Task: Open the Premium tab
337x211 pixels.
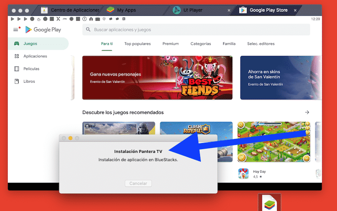Action: point(171,44)
